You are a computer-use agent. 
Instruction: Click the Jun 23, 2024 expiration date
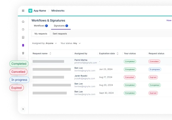click(106, 69)
